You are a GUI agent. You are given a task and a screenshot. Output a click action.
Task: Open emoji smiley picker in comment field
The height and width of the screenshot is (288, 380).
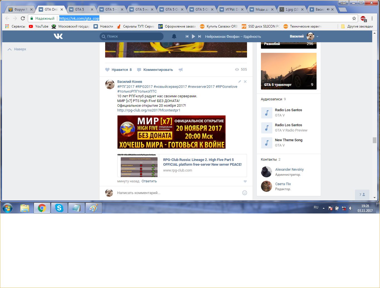pyautogui.click(x=245, y=193)
